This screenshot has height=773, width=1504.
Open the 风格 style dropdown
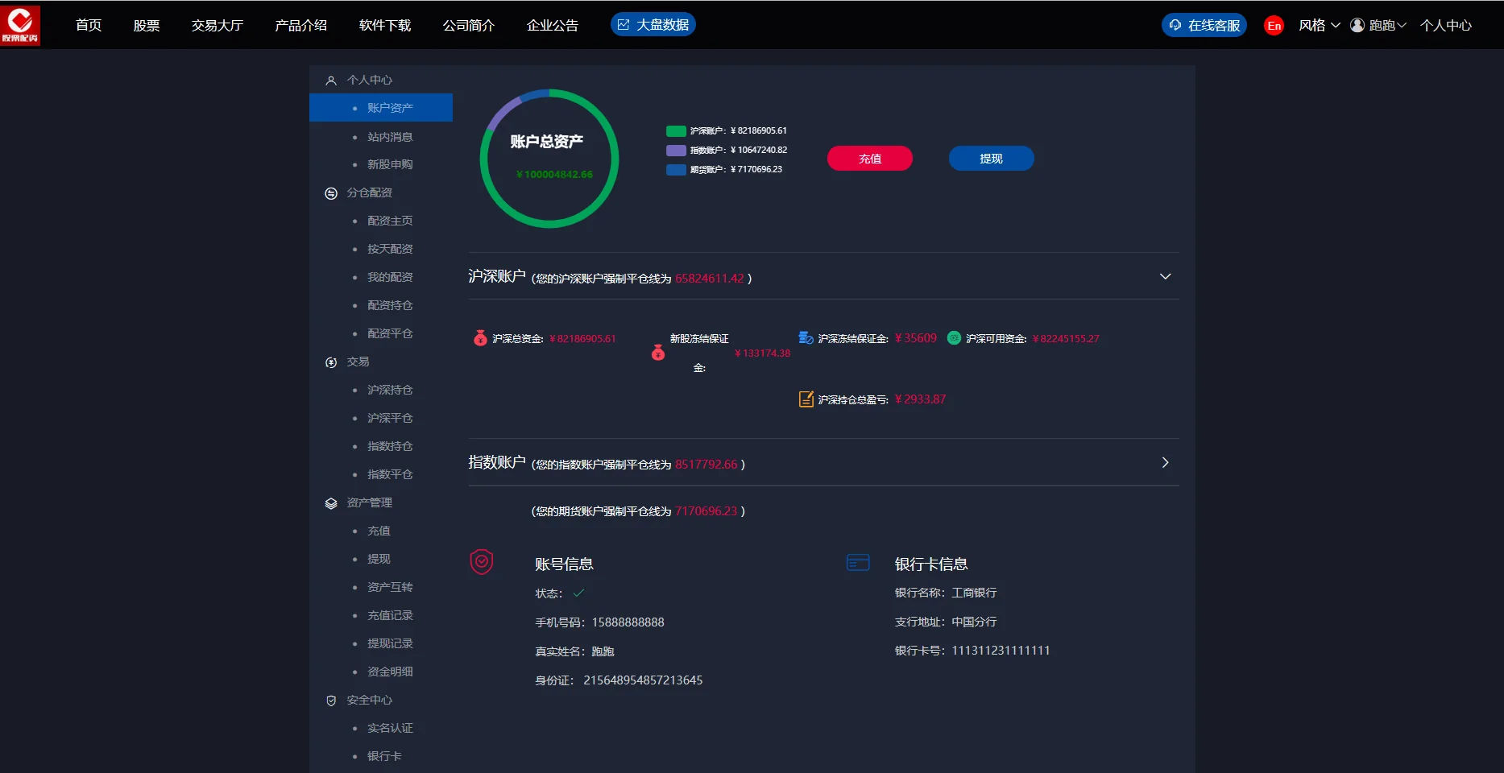click(1319, 26)
